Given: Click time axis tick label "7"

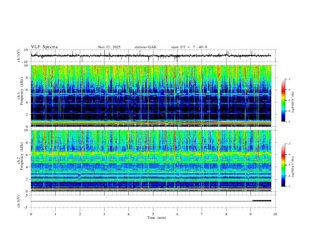Looking at the screenshot, I should (202, 214).
